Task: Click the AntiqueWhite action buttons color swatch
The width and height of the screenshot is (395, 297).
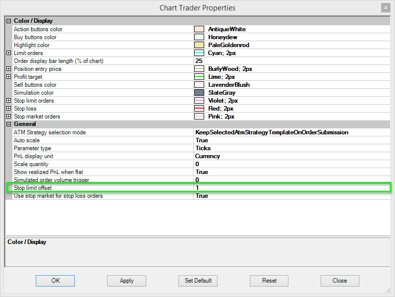Action: pyautogui.click(x=199, y=29)
